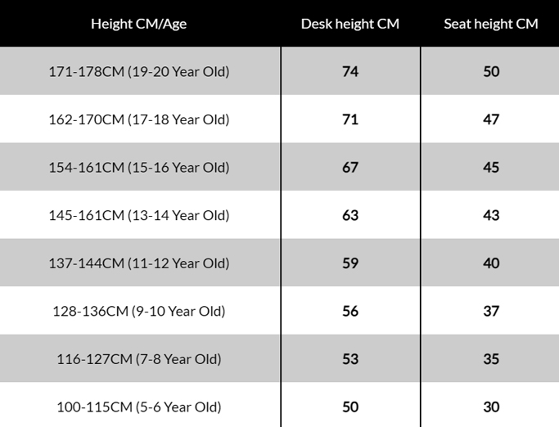Click seat height value 47
Screen dimensions: 559x427
491,119
